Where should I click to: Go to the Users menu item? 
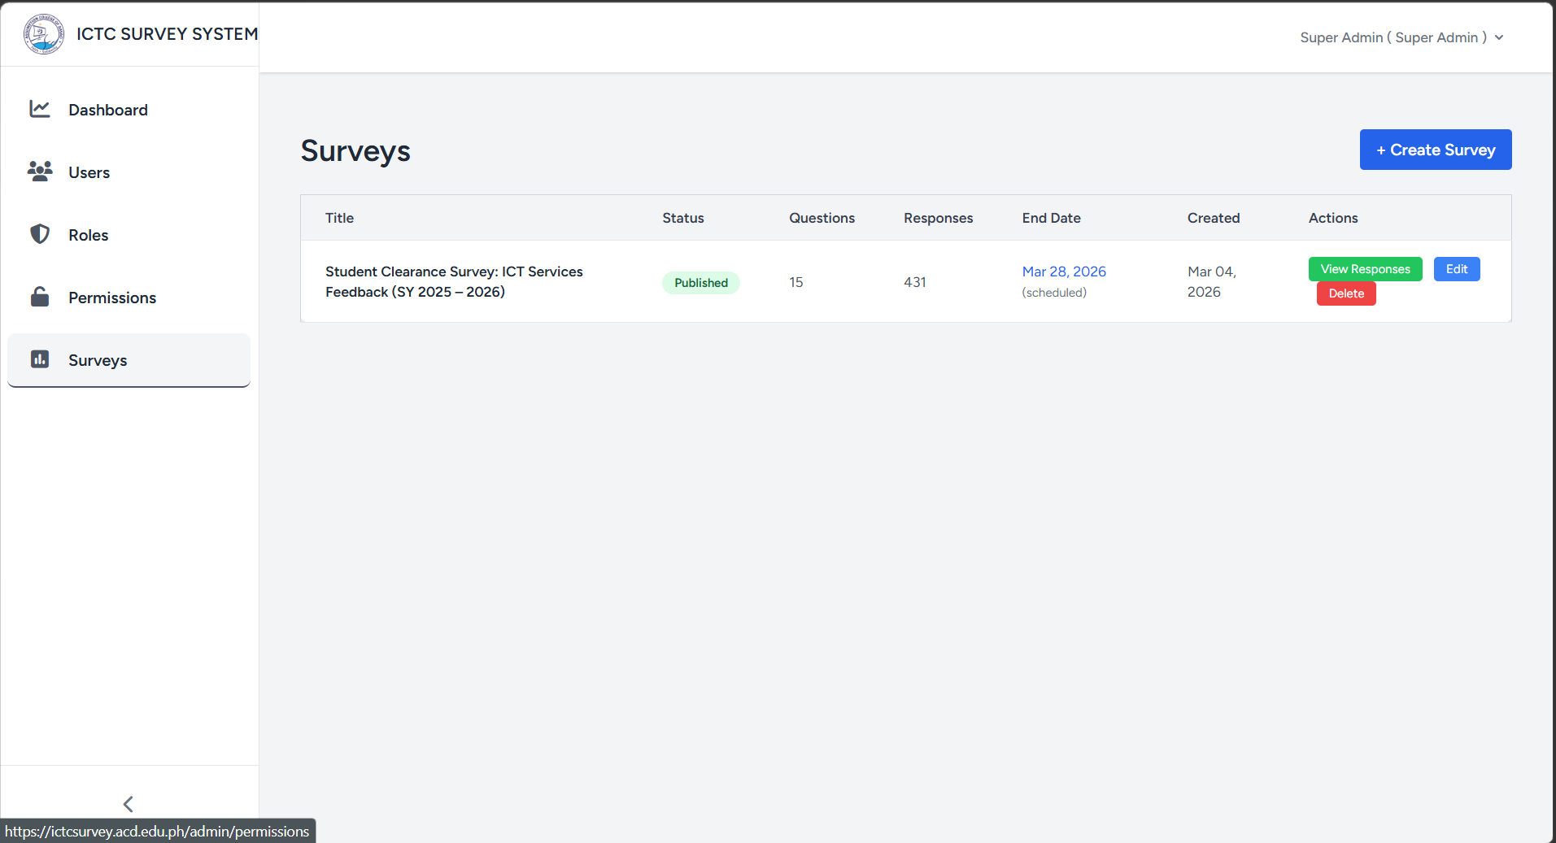(89, 172)
